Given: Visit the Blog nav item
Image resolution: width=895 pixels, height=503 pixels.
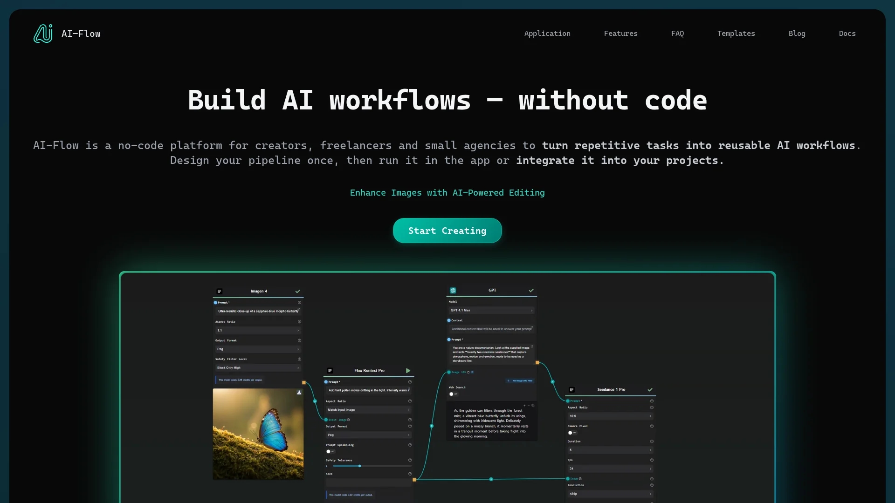Looking at the screenshot, I should 797,34.
